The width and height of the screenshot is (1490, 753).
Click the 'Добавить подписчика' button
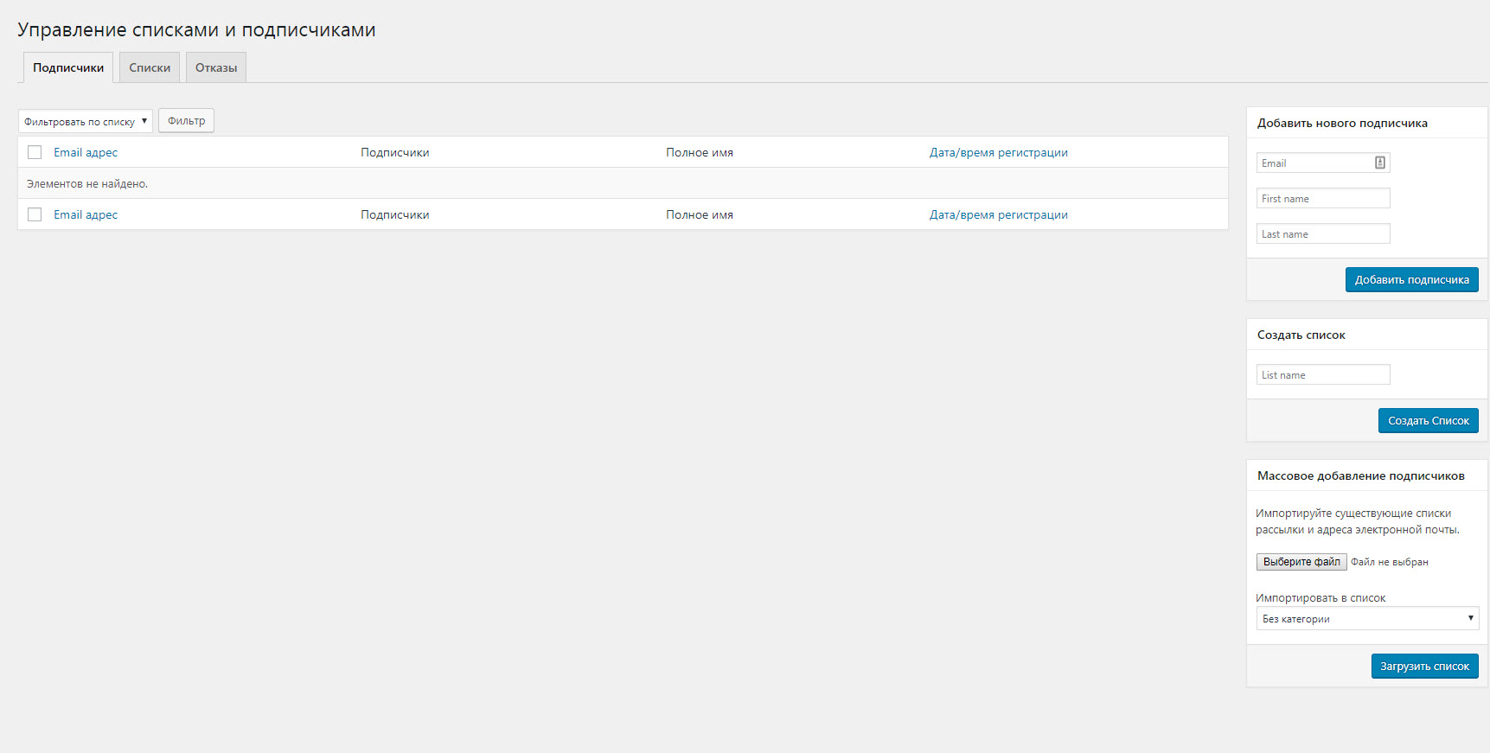point(1411,279)
